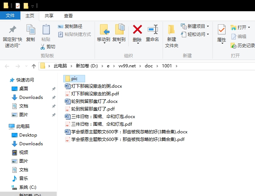The image size is (255, 196).
Task: Expand the recent locations dropdown arrow
Action: pos(26,66)
